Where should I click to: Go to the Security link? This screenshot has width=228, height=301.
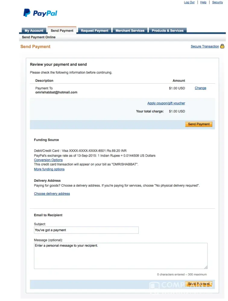[x=217, y=2]
